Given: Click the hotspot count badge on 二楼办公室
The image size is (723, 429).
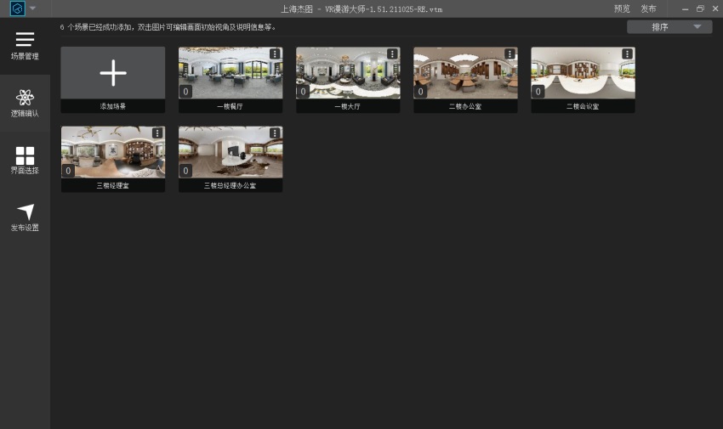Looking at the screenshot, I should [420, 92].
